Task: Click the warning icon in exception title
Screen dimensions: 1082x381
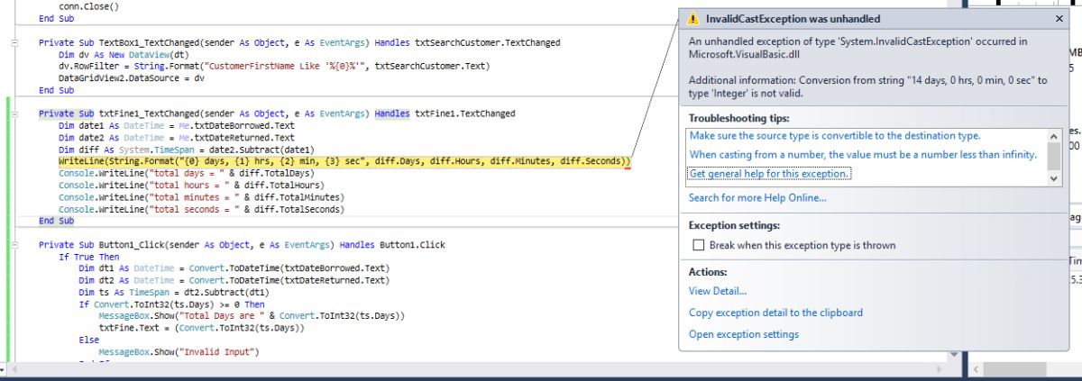Action: 692,18
